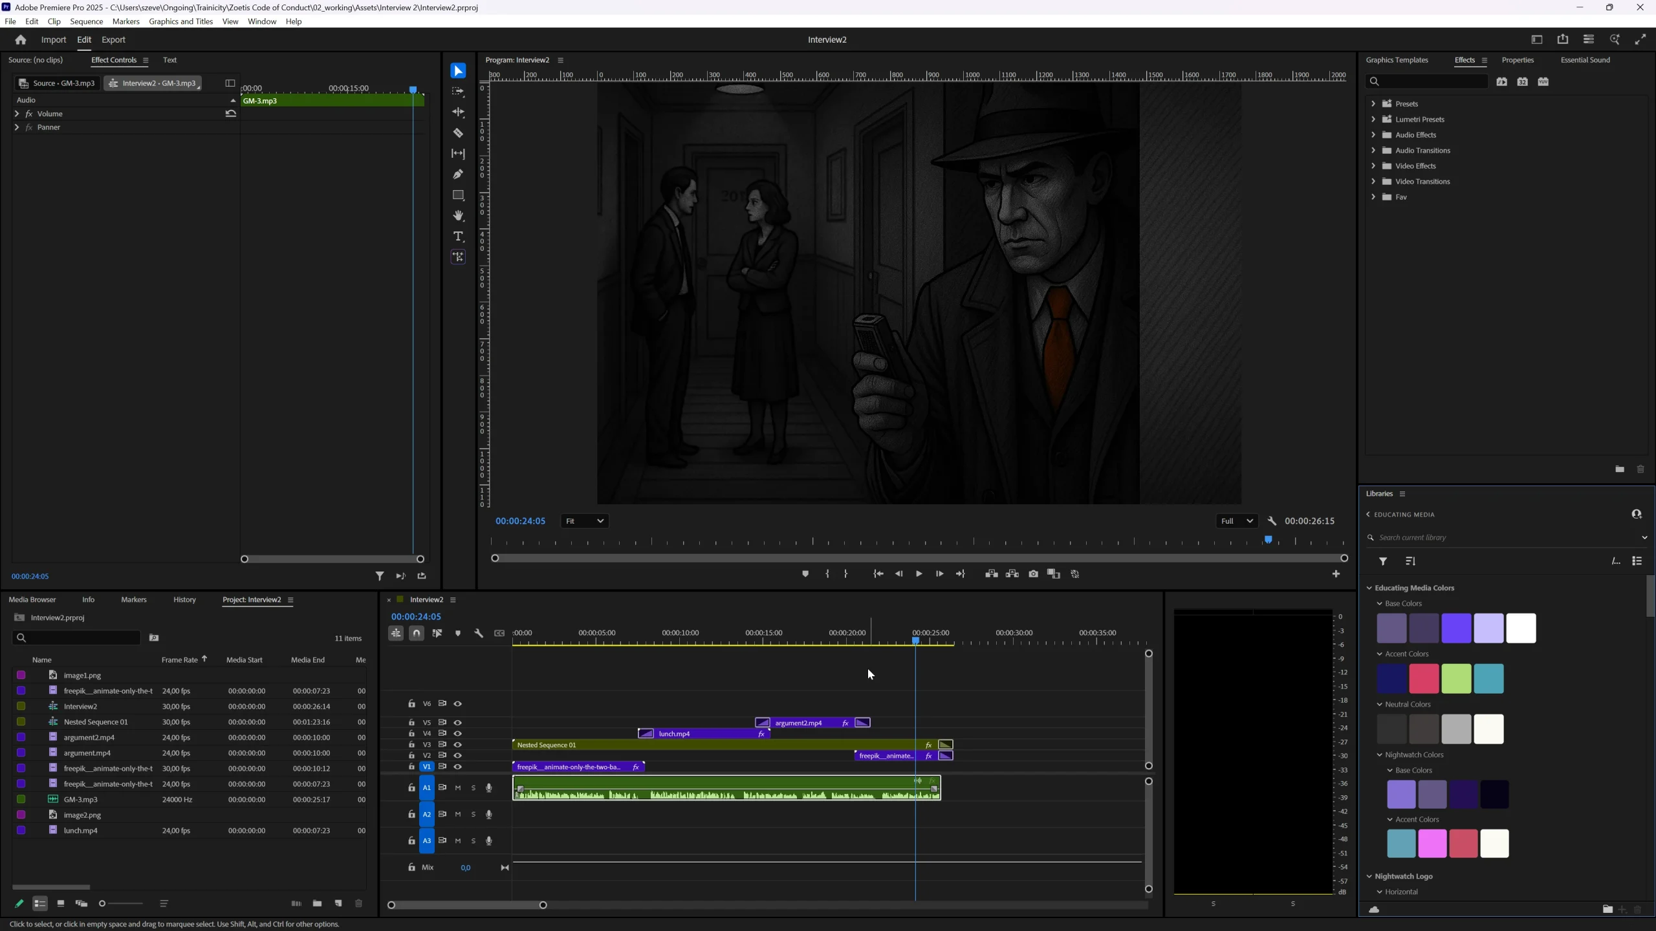
Task: Select the Razor tool
Action: pyautogui.click(x=458, y=133)
